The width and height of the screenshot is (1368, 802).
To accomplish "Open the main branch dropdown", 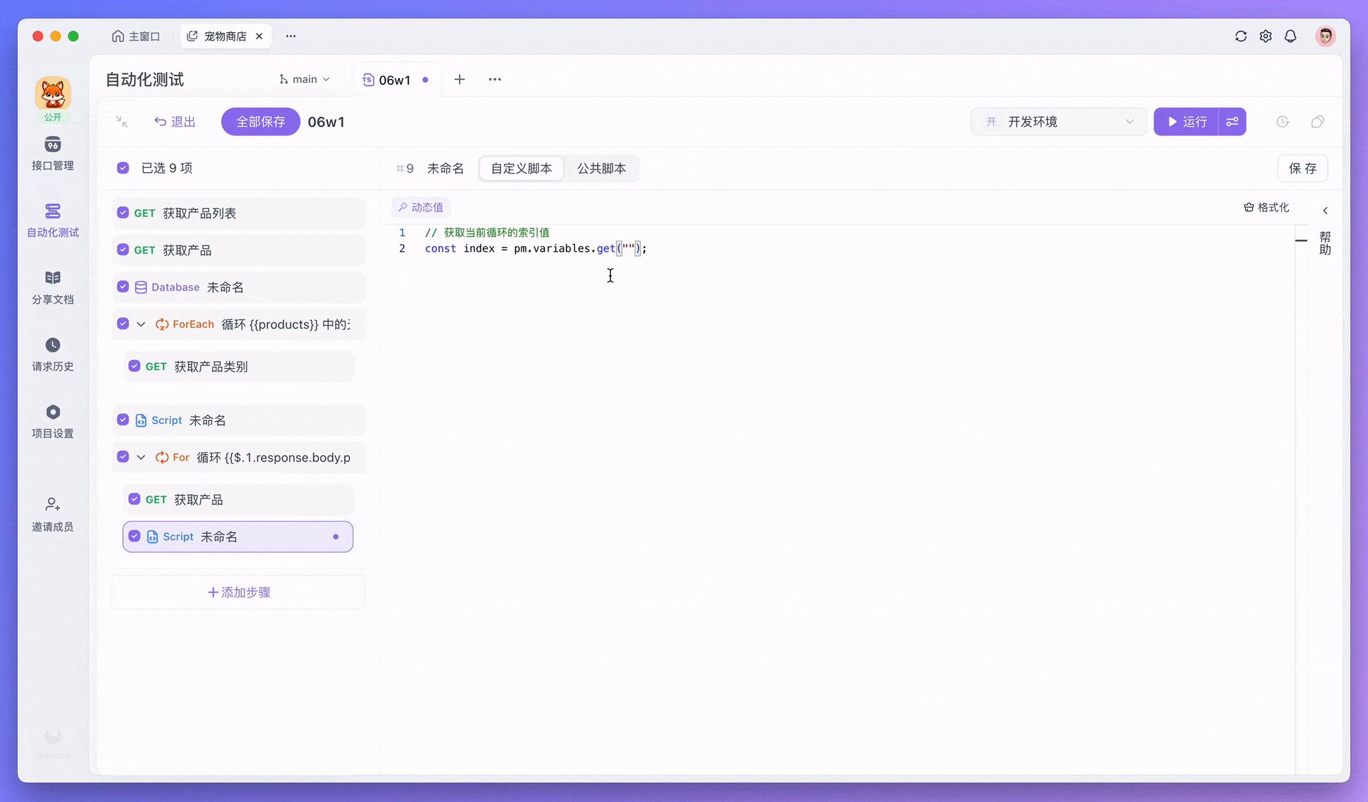I will (x=305, y=79).
